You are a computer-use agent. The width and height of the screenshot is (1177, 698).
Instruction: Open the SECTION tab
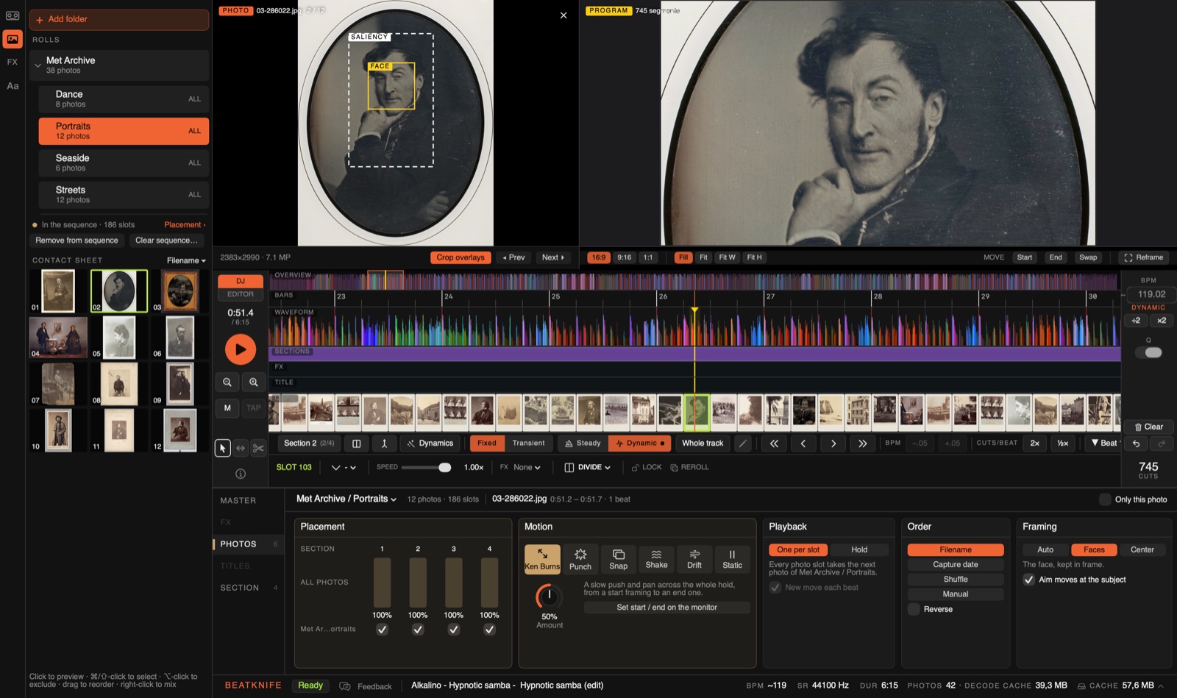coord(240,588)
